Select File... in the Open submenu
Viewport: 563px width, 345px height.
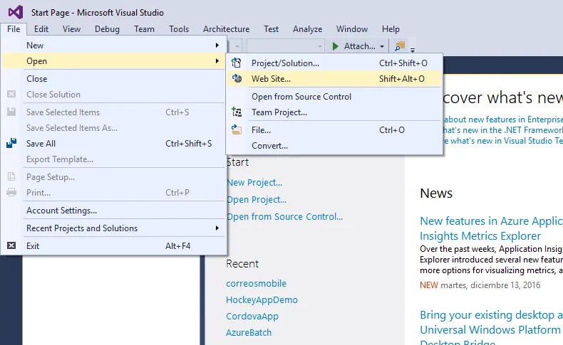point(334,129)
